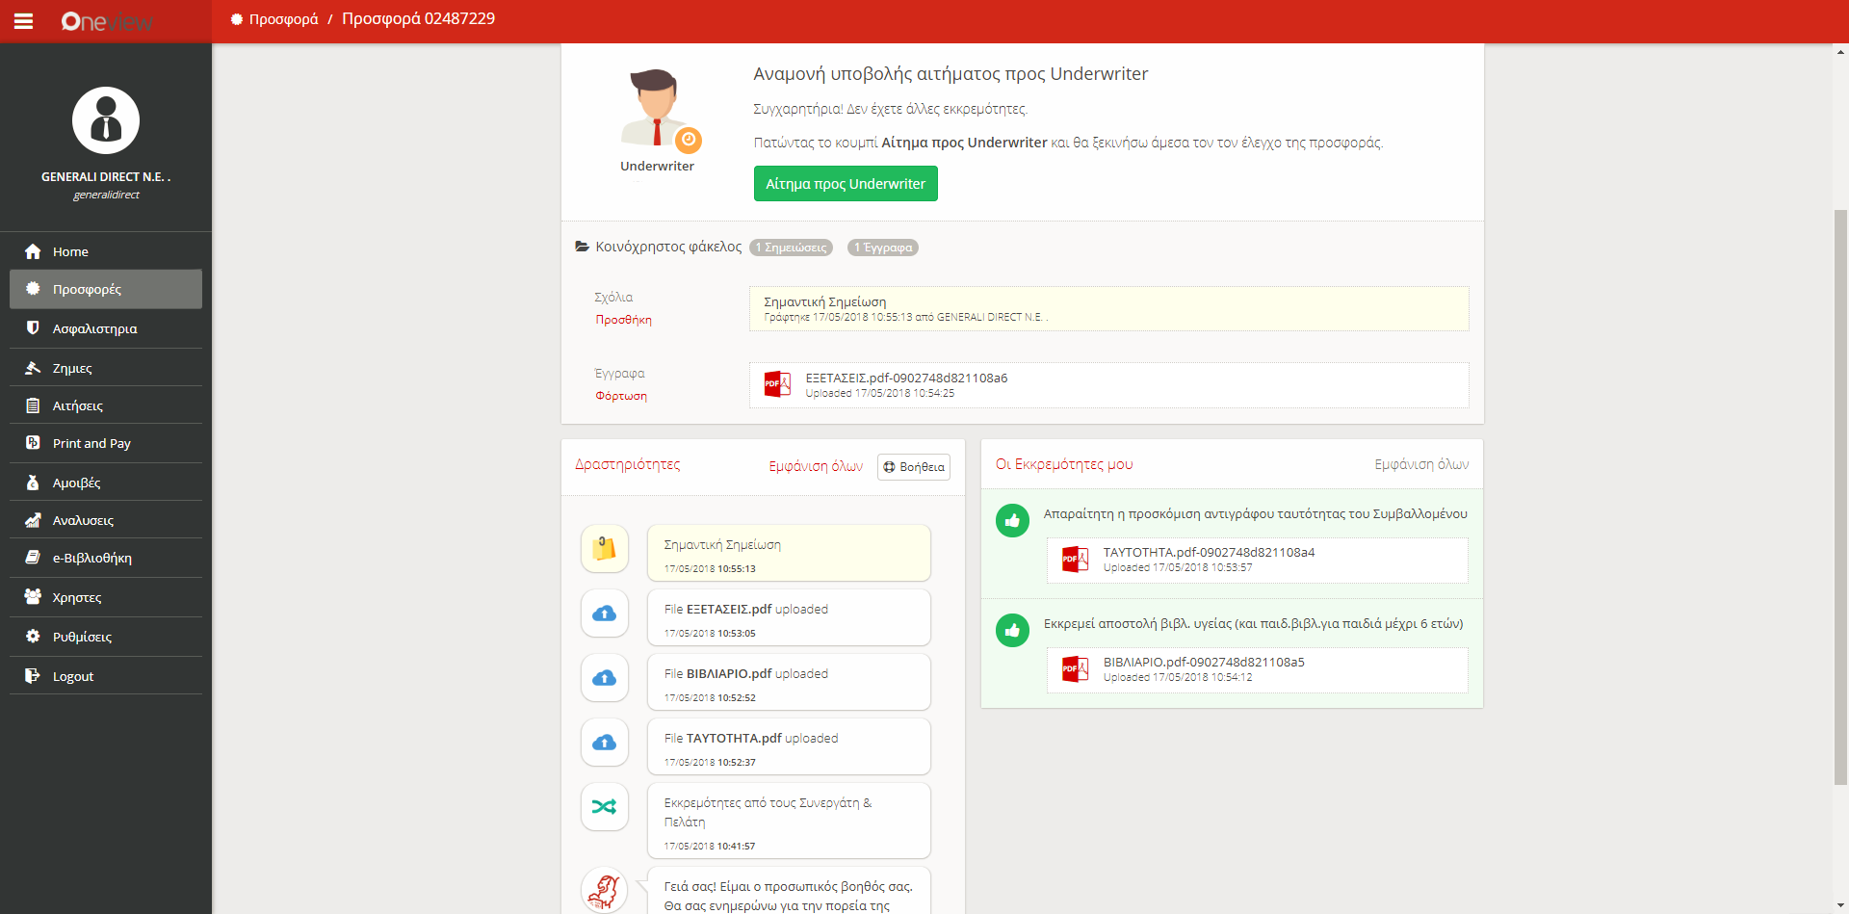Open Print and Pay menu item
Screen dimensions: 1849x914
91,443
